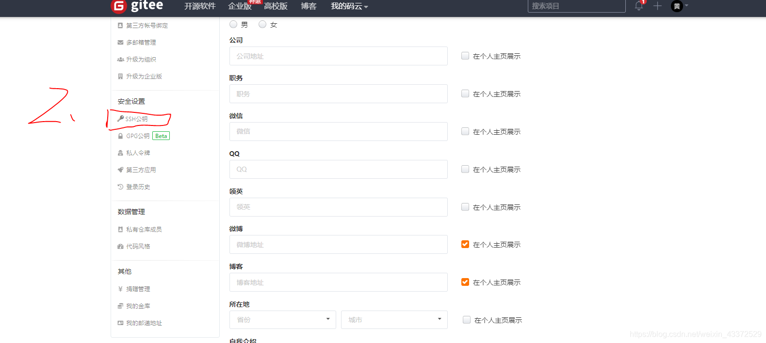This screenshot has width=766, height=343.
Task: Click the 数据管理 section heading
Action: click(x=131, y=212)
